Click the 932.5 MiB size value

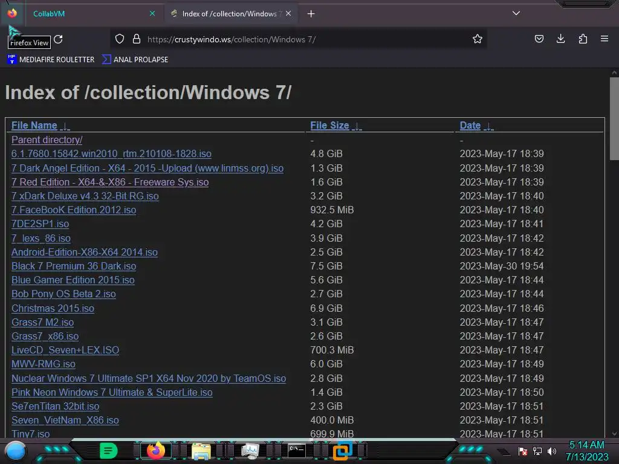(x=332, y=210)
